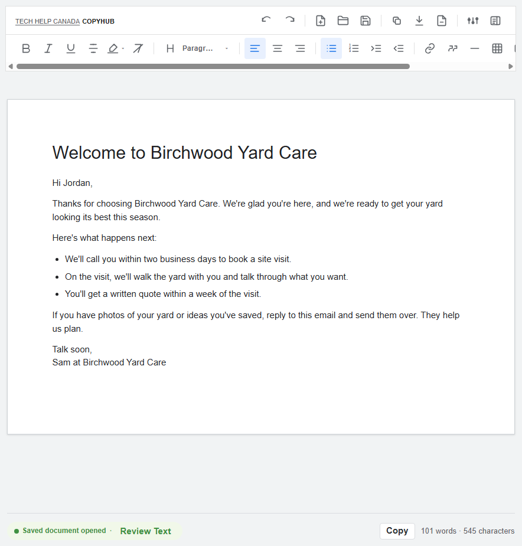This screenshot has height=546, width=522.
Task: Open a saved document via the folder icon
Action: [x=343, y=21]
